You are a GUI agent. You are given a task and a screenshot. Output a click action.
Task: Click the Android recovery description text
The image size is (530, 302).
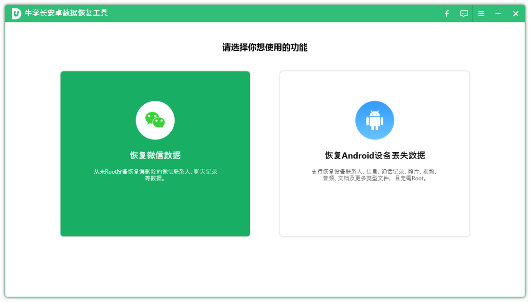pyautogui.click(x=374, y=175)
